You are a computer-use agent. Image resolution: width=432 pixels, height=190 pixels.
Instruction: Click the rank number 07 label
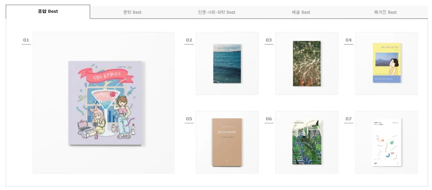click(349, 119)
